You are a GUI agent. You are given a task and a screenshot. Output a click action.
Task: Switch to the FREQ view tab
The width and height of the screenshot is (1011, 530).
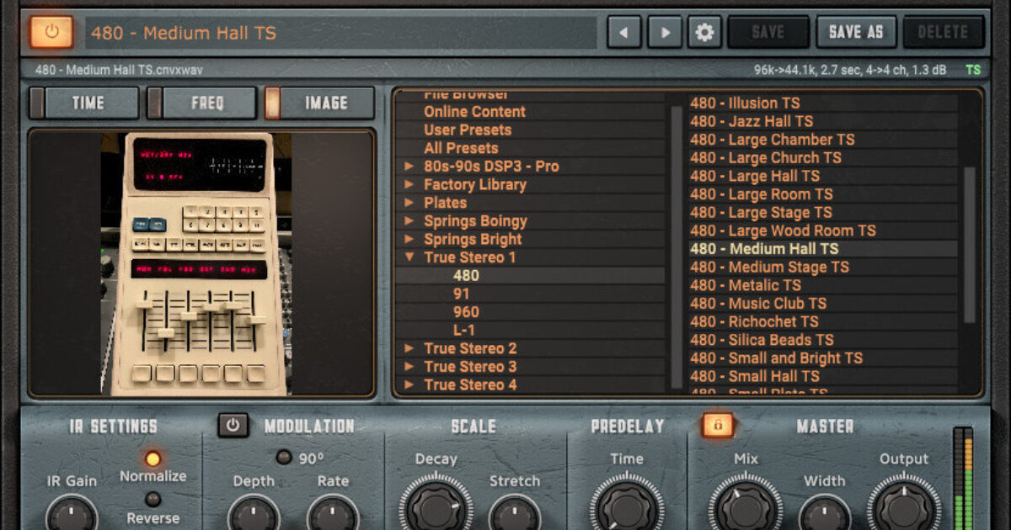click(x=202, y=103)
